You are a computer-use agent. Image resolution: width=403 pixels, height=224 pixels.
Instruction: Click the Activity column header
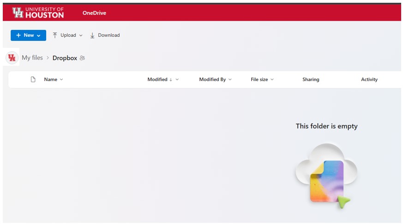369,80
